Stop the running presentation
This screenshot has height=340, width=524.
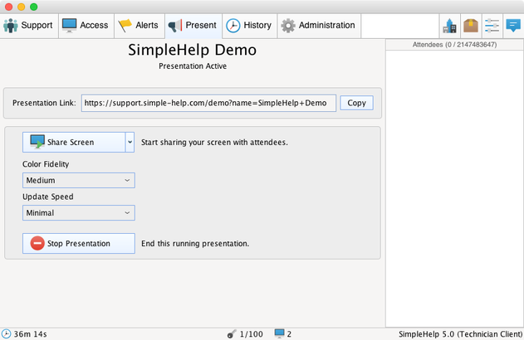coord(79,244)
